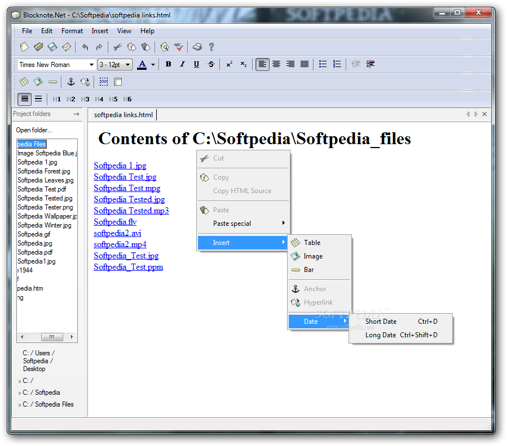Click the Undo arrow icon
507x446 pixels.
85,47
